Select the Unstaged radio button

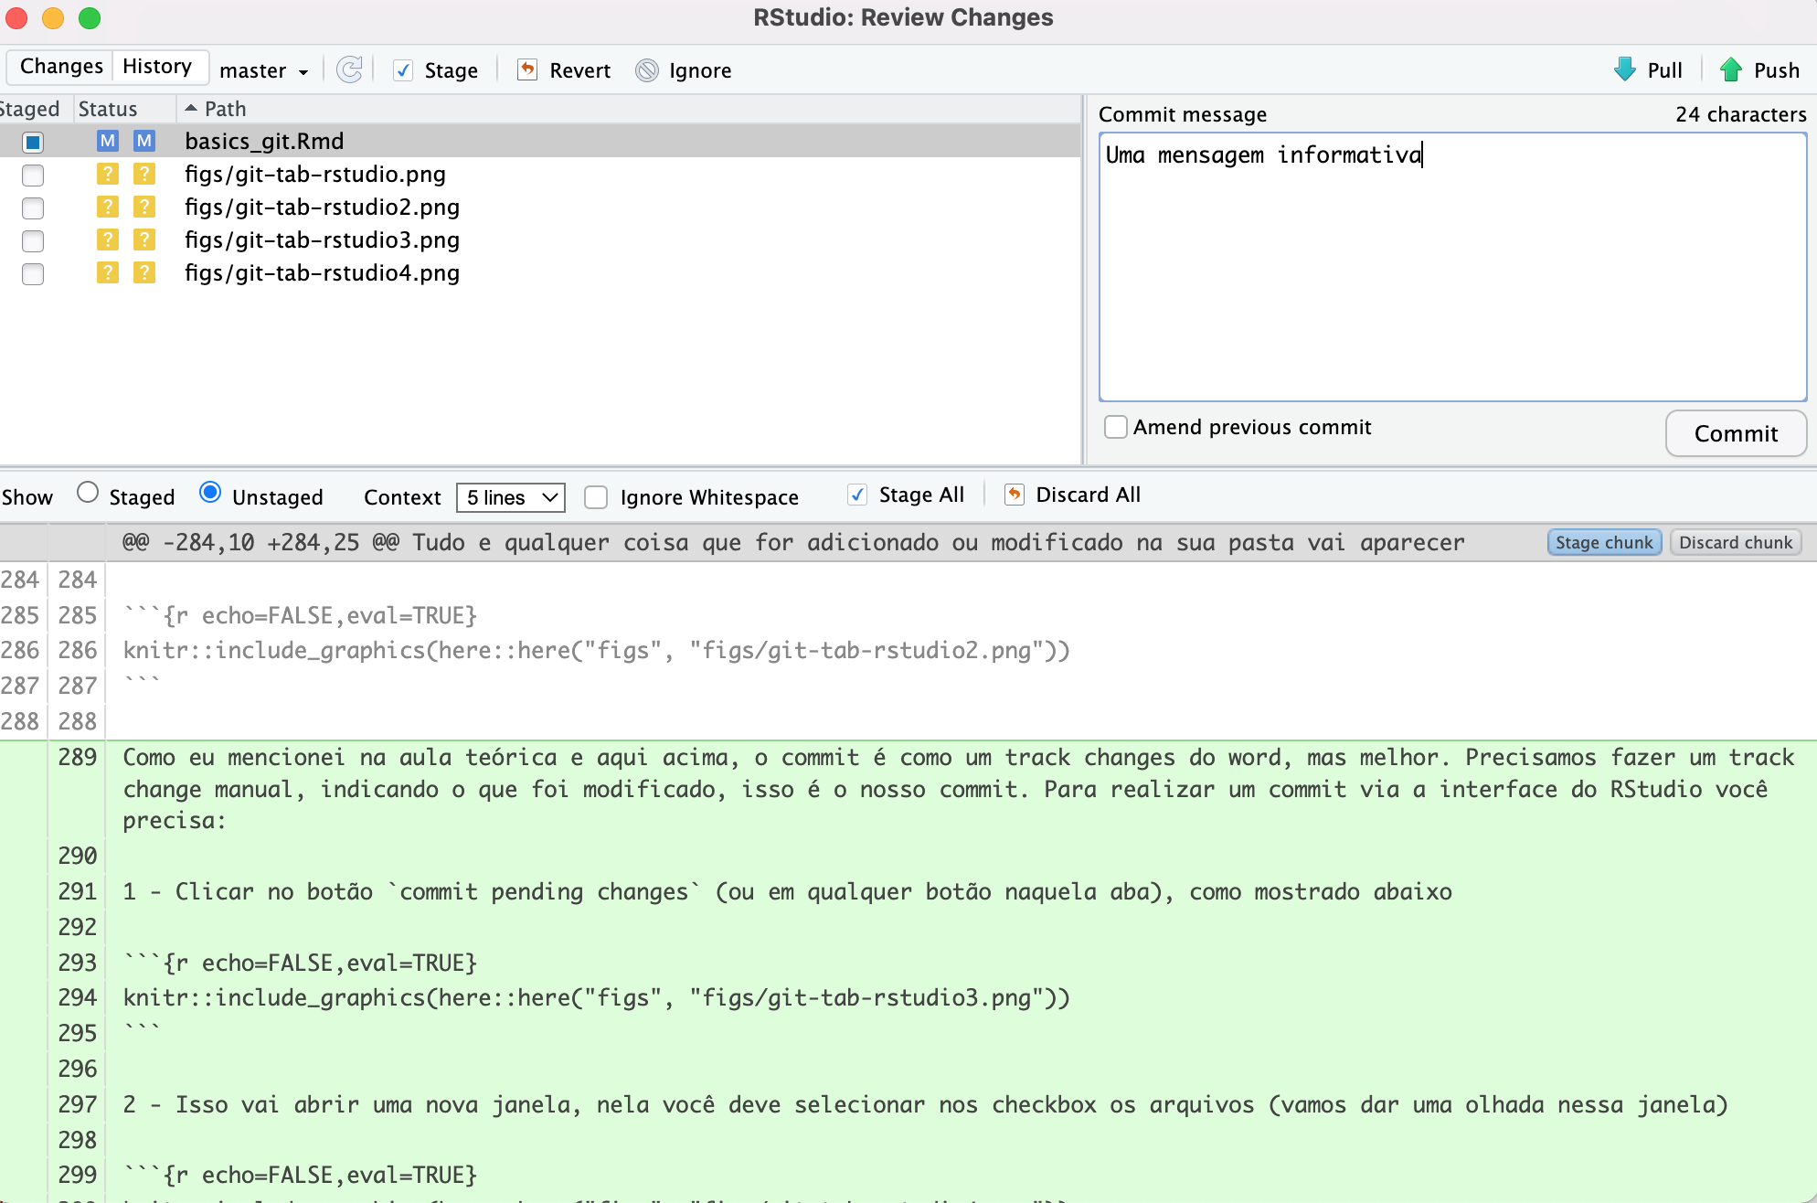pos(210,493)
